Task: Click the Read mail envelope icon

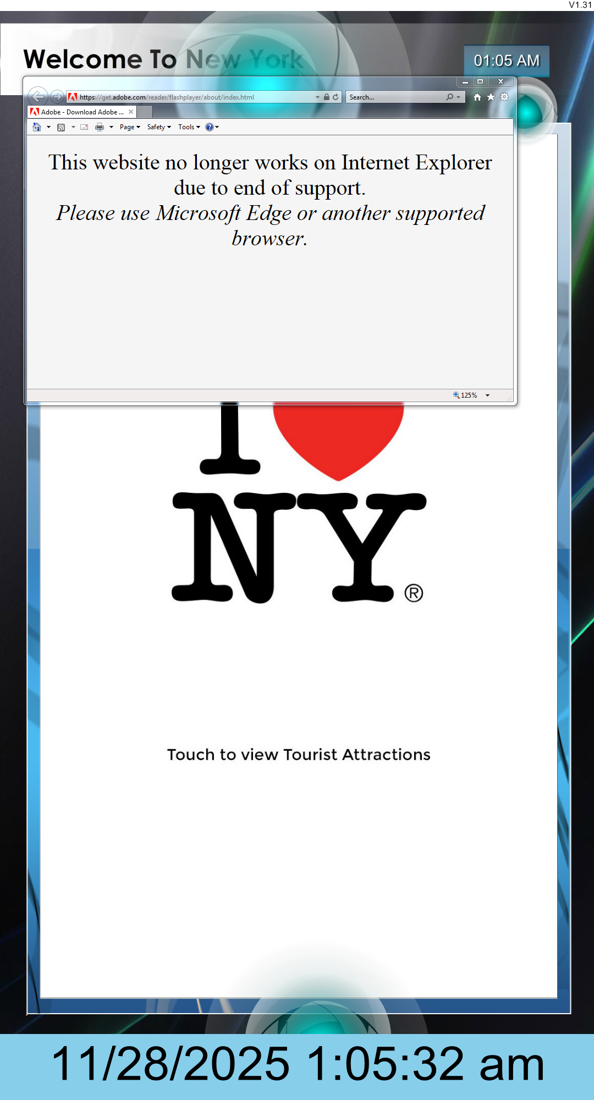Action: (84, 127)
